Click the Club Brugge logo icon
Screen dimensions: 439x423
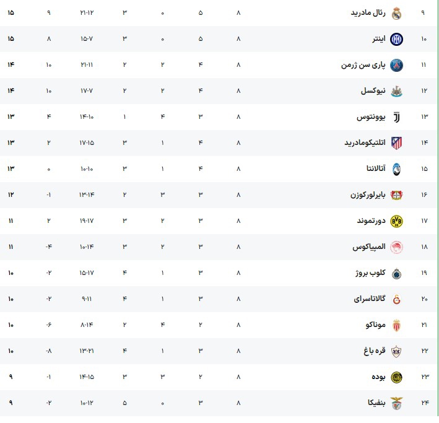pyautogui.click(x=397, y=273)
